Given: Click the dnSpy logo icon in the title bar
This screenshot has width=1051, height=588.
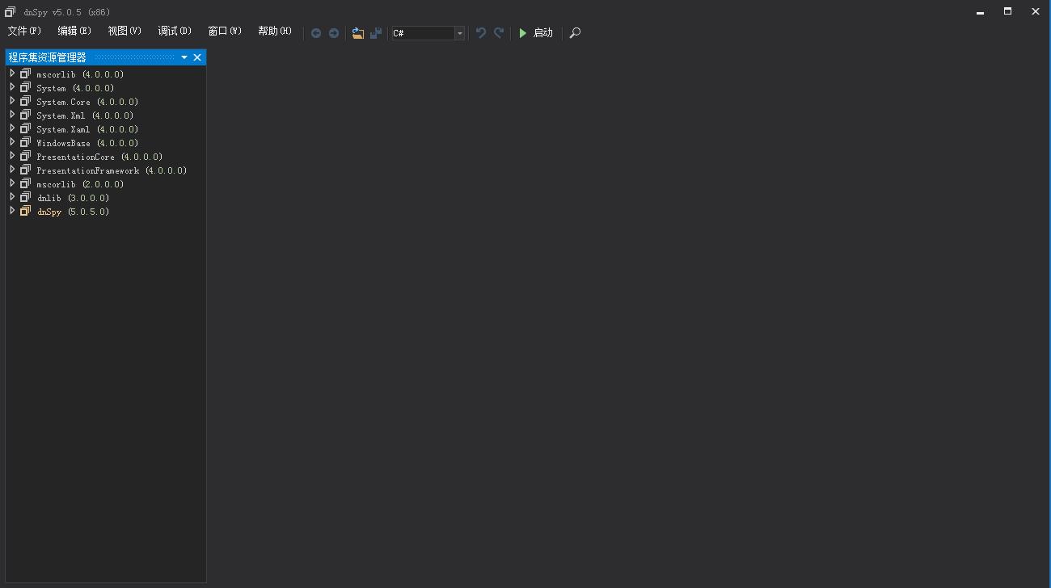Looking at the screenshot, I should [9, 11].
